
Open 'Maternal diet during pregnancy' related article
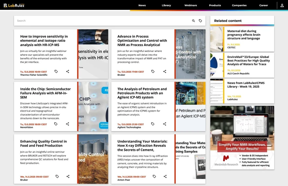click(x=244, y=35)
